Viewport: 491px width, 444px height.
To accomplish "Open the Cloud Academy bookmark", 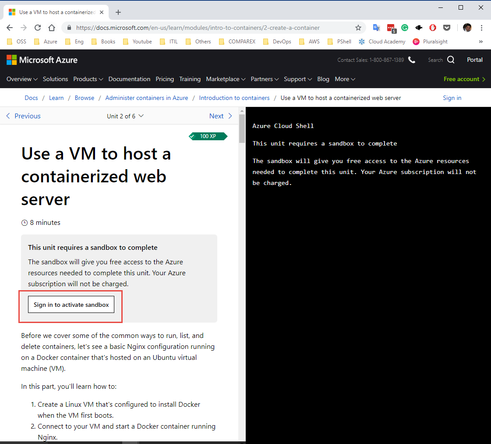I will tap(382, 42).
